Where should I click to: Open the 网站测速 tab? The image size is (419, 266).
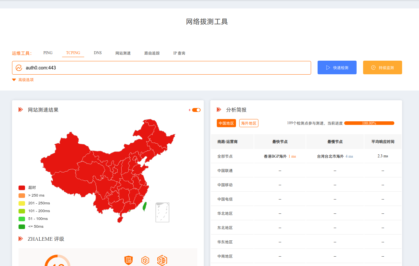123,53
